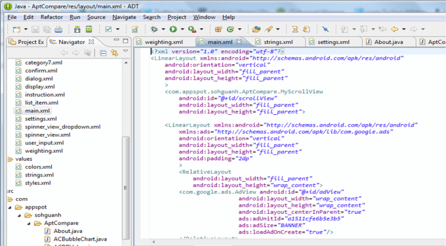
Task: Close the main.xml editor tab
Action: pos(239,42)
